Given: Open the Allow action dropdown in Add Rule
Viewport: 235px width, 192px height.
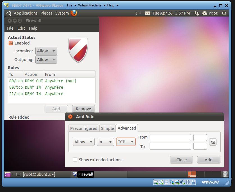Looking at the screenshot, I should point(84,142).
